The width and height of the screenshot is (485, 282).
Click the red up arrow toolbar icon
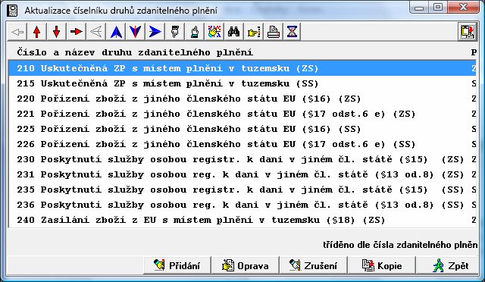(x=37, y=32)
